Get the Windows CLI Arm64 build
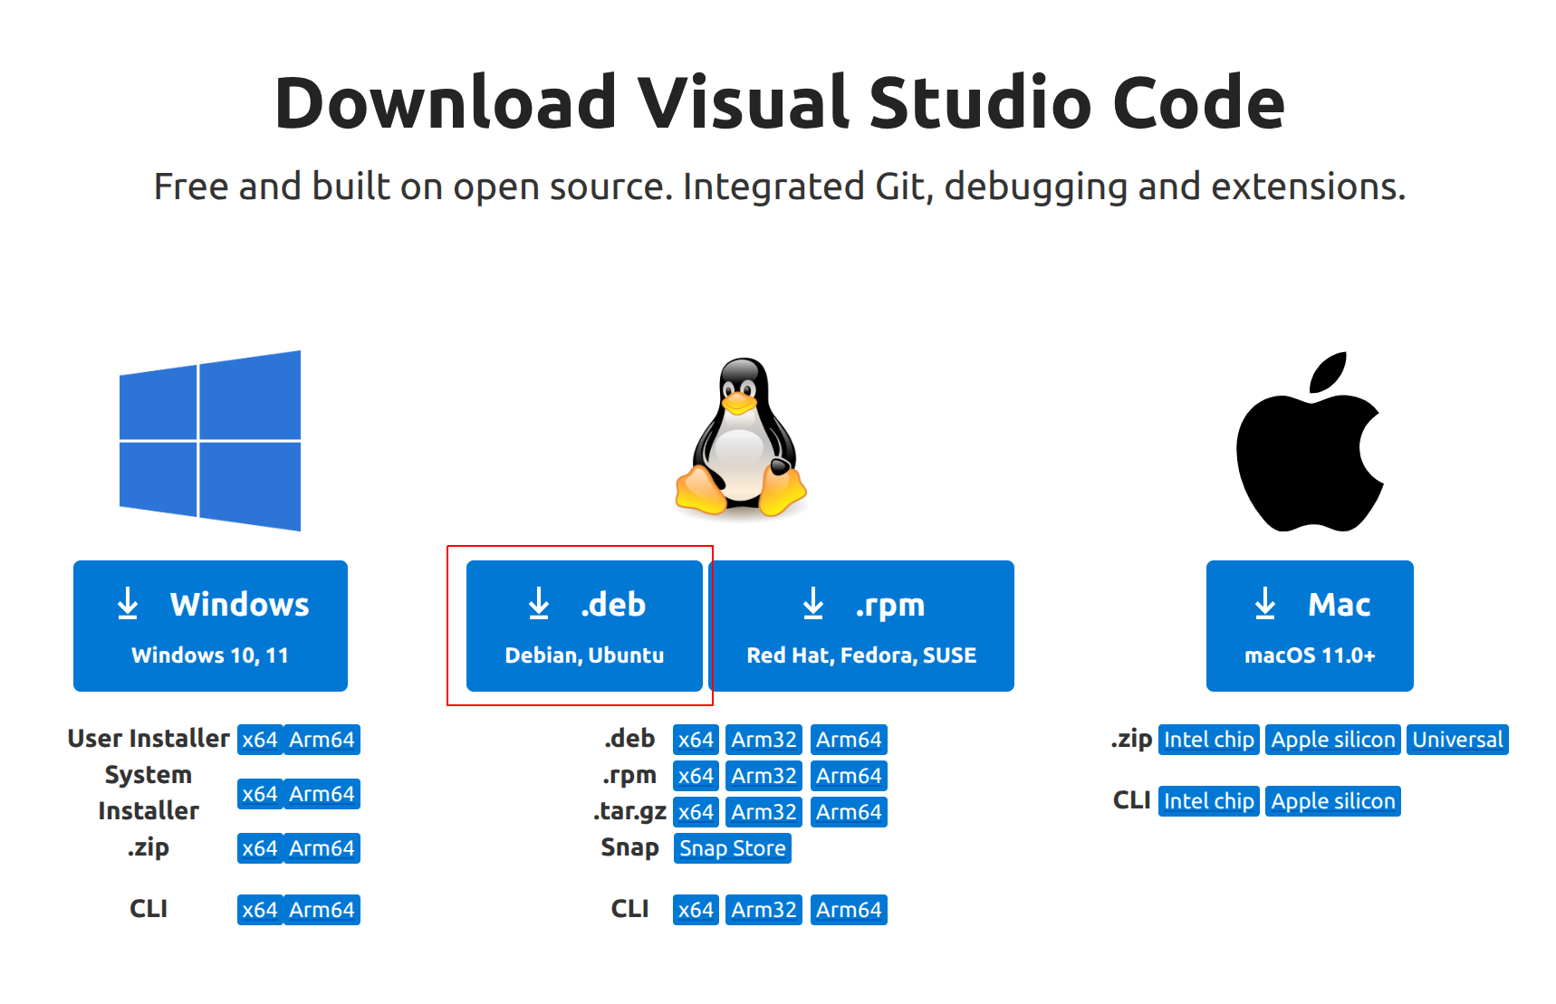 coord(322,910)
